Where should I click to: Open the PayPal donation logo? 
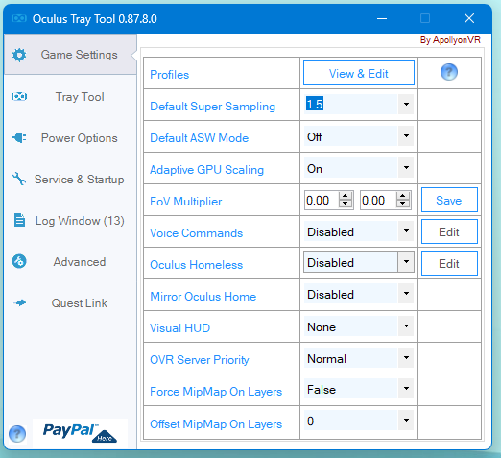pyautogui.click(x=80, y=433)
